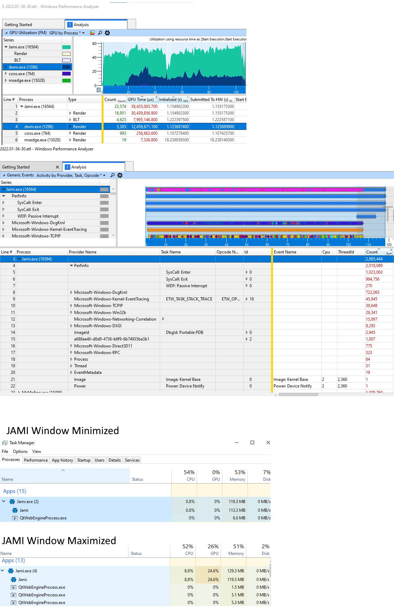Click Jami.exe teal color swatch in series
The height and width of the screenshot is (612, 394).
point(66,47)
